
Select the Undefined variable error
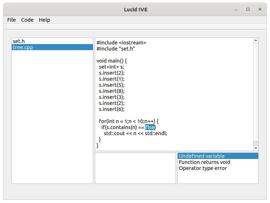(x=218, y=156)
